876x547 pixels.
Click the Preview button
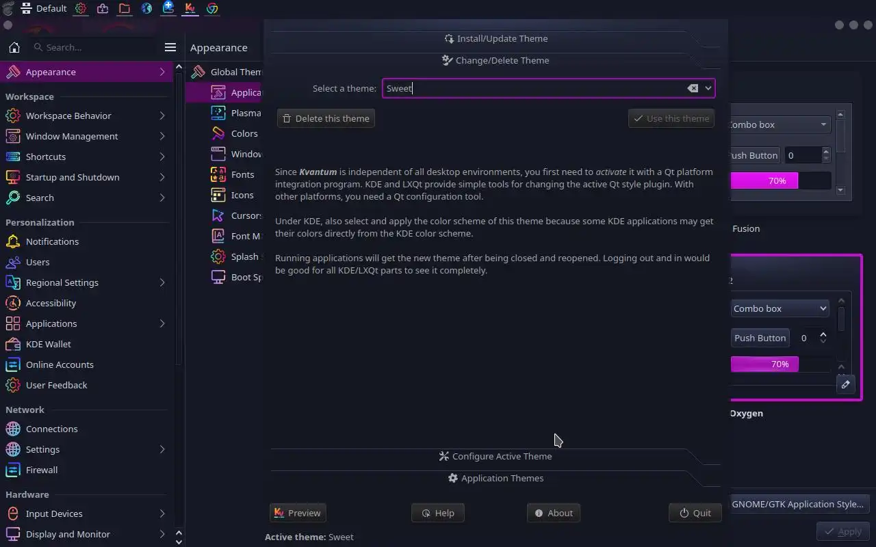tap(298, 513)
